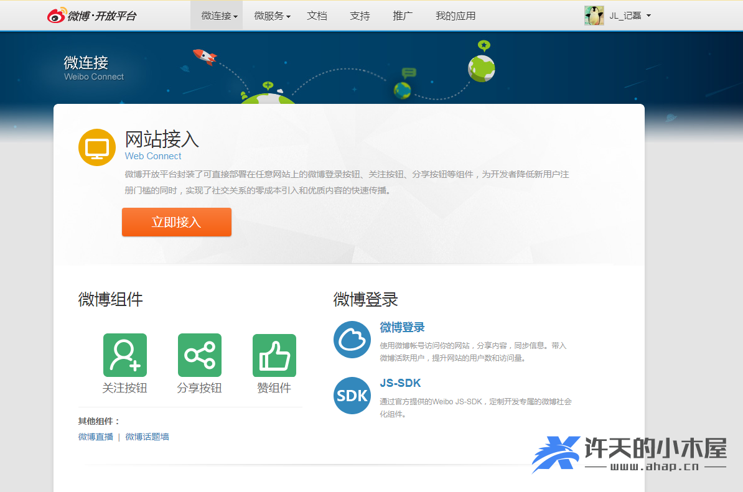The height and width of the screenshot is (492, 743).
Task: Click the 立即接入 orange button
Action: coord(176,222)
